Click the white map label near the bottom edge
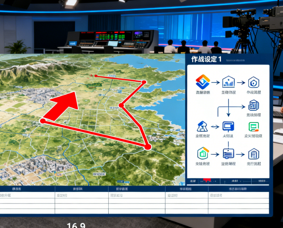This screenshot has width=283, height=228. click(99, 174)
